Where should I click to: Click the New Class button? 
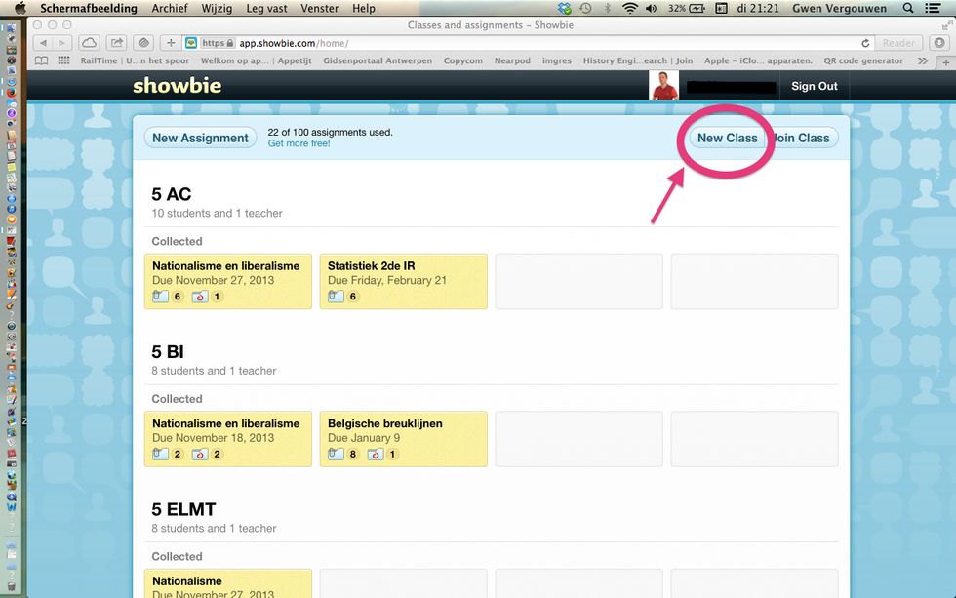coord(727,138)
